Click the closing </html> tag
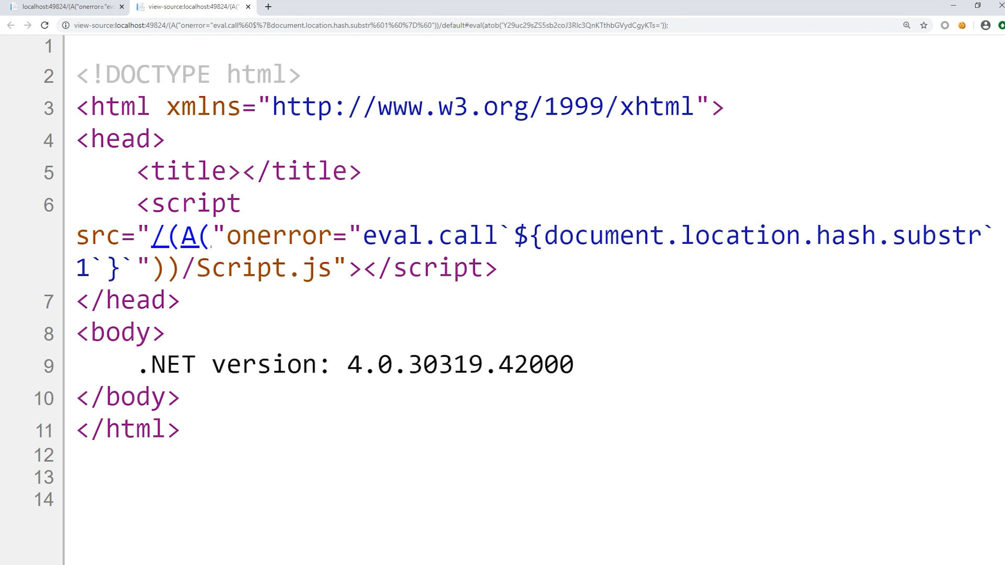This screenshot has height=565, width=1005. click(x=128, y=429)
